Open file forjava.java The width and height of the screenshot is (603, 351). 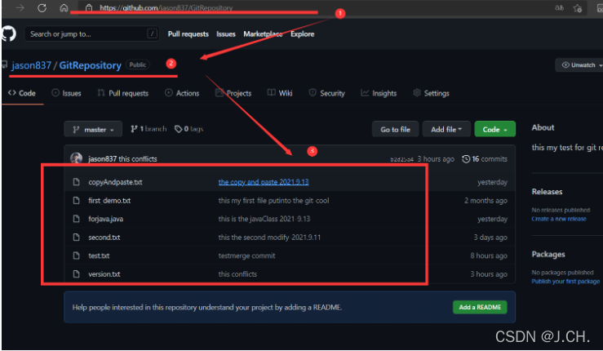pyautogui.click(x=106, y=219)
